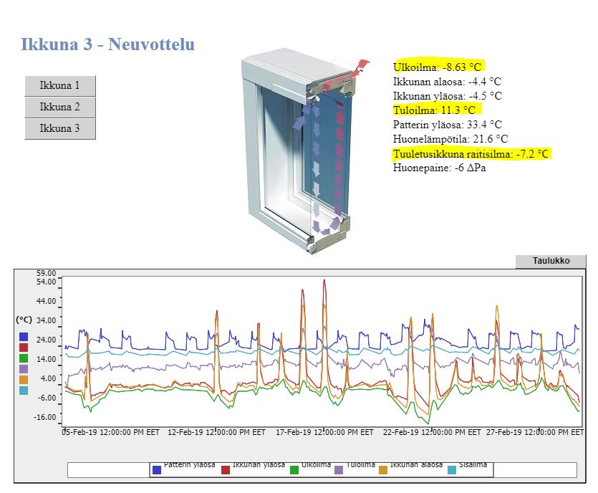The width and height of the screenshot is (598, 493).
Task: Select the Ikkuna 1 button
Action: [60, 86]
